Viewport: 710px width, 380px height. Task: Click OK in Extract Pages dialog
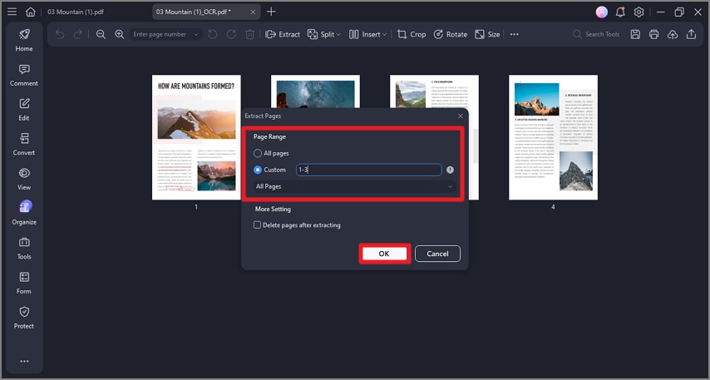(x=384, y=254)
